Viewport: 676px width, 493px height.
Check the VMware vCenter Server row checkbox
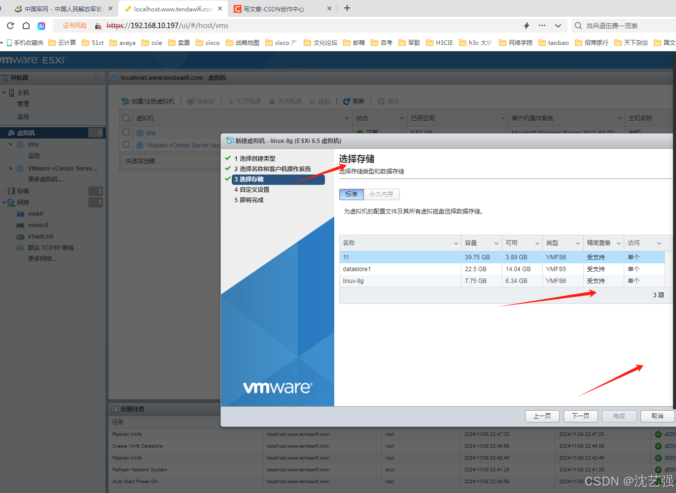[126, 144]
